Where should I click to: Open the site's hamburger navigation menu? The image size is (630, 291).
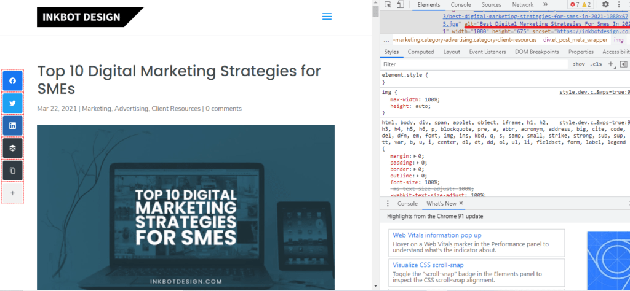tap(327, 17)
